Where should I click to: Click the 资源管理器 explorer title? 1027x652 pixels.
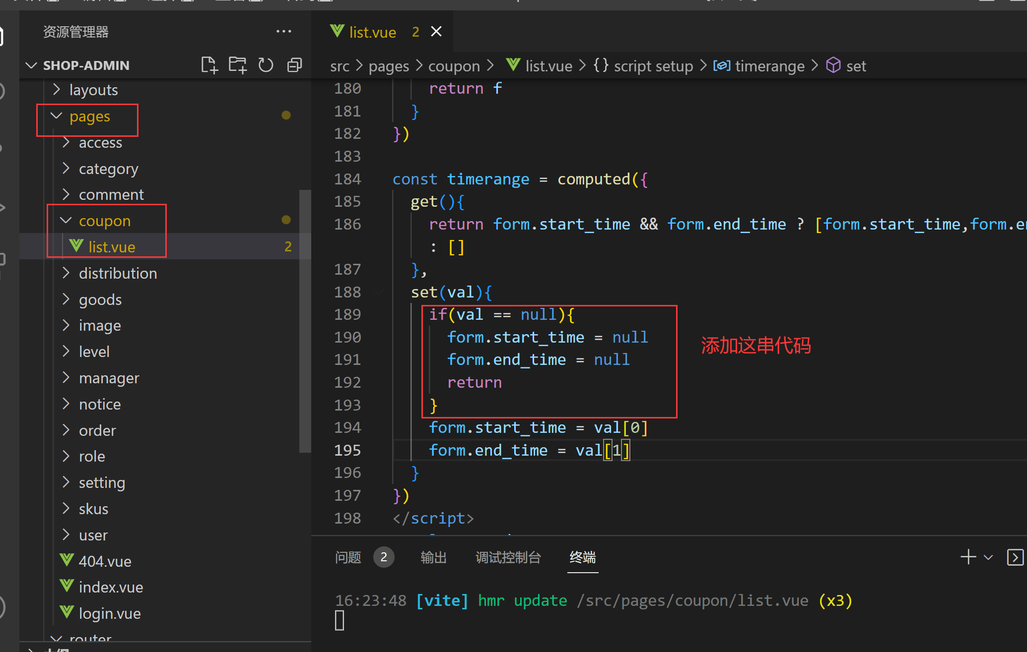[x=76, y=32]
